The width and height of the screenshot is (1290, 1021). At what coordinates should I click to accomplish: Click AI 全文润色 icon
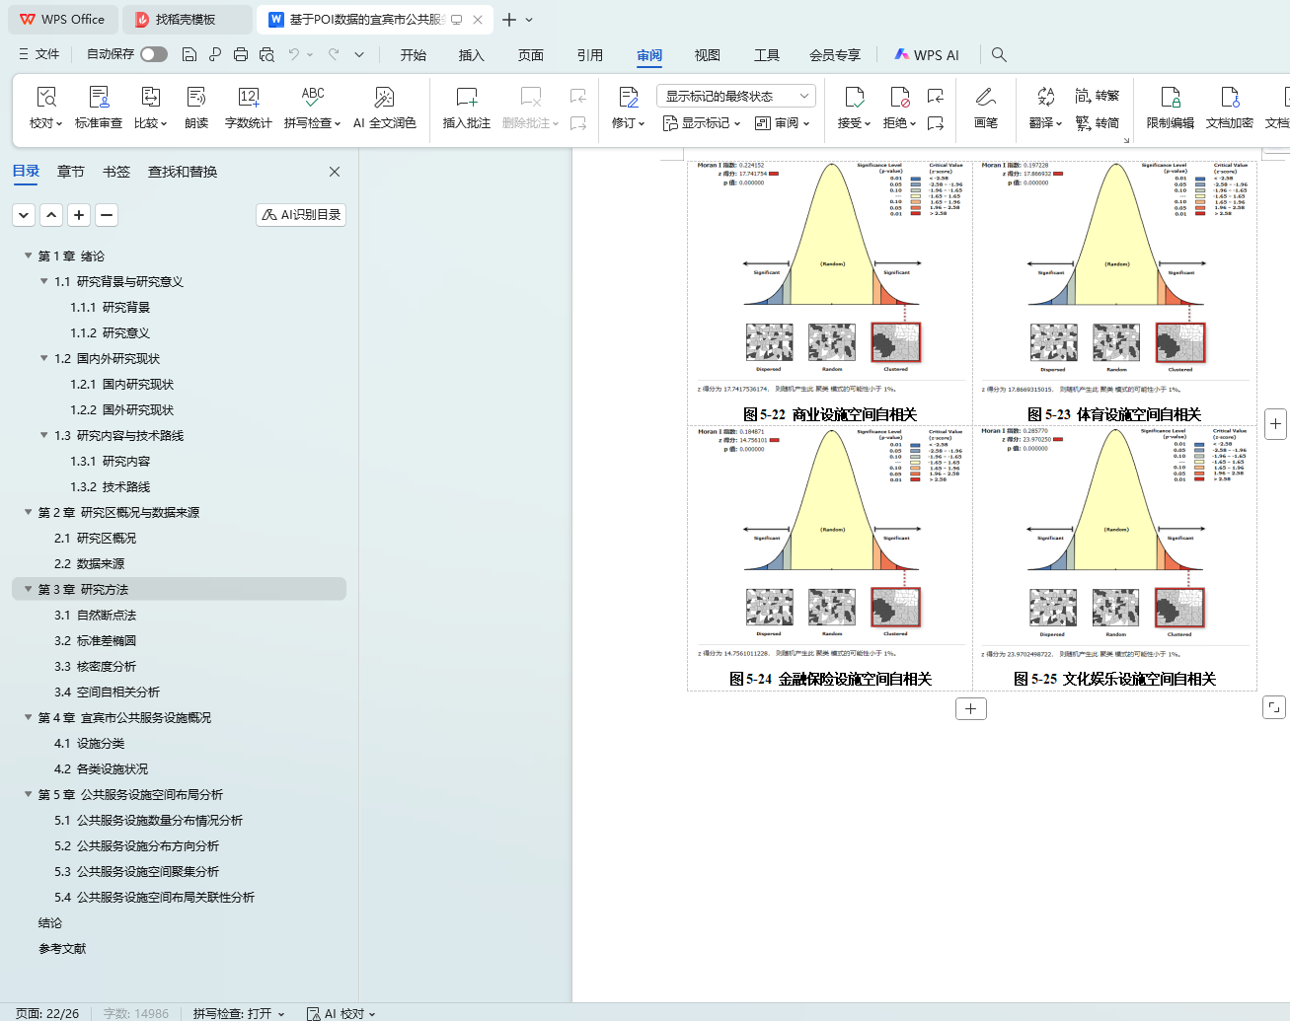pos(384,98)
